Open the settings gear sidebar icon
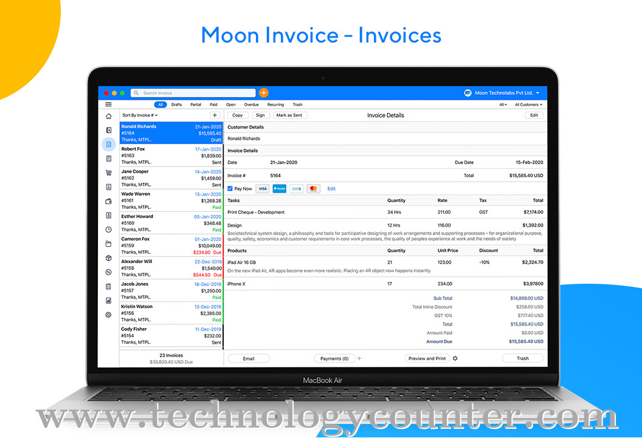The width and height of the screenshot is (642, 438). [108, 315]
